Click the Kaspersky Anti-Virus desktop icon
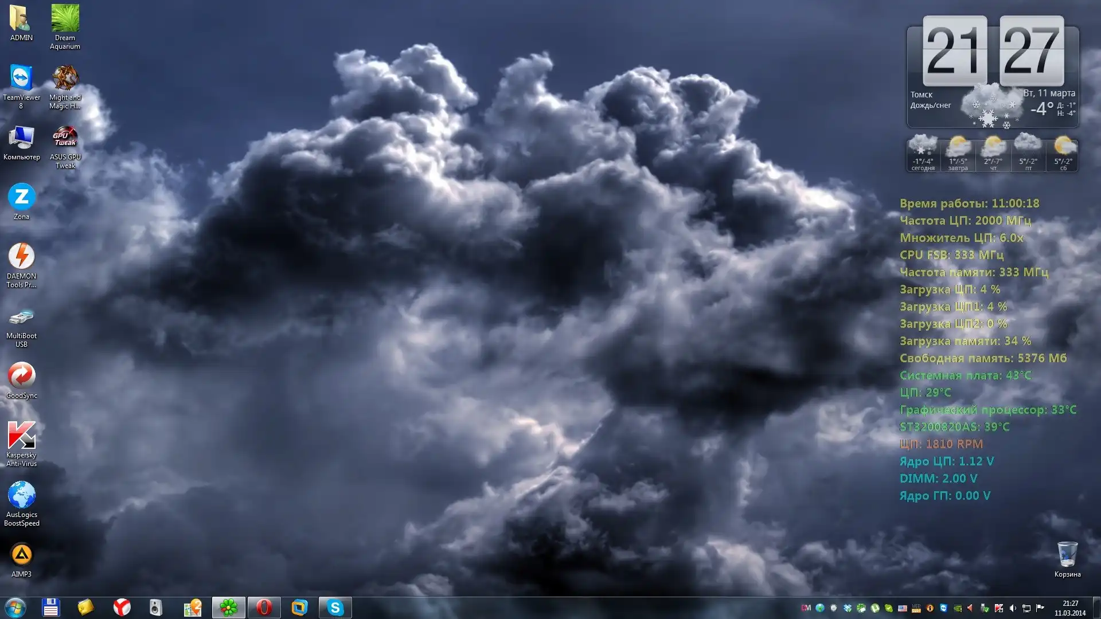Viewport: 1101px width, 619px height. (x=21, y=436)
